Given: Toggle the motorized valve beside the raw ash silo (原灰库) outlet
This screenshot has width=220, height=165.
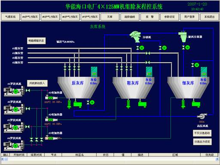Looking at the screenshot, I should (x=90, y=102).
